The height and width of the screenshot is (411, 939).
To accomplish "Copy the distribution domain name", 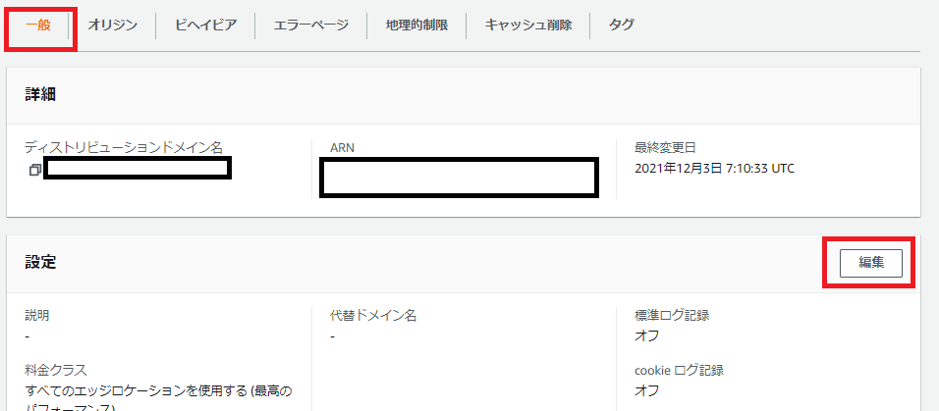I will point(34,170).
